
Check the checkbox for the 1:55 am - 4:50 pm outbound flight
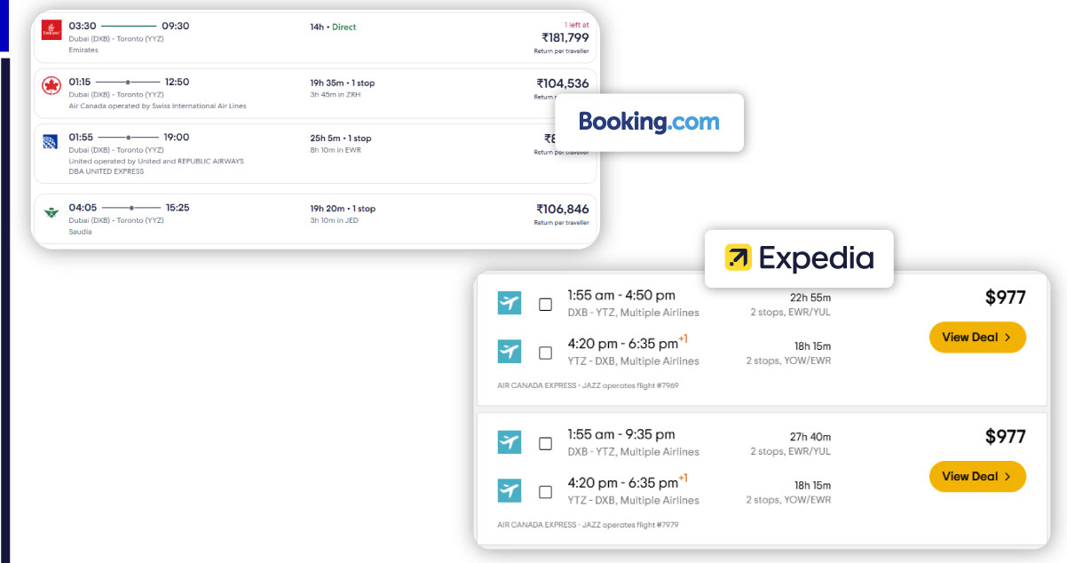click(545, 302)
